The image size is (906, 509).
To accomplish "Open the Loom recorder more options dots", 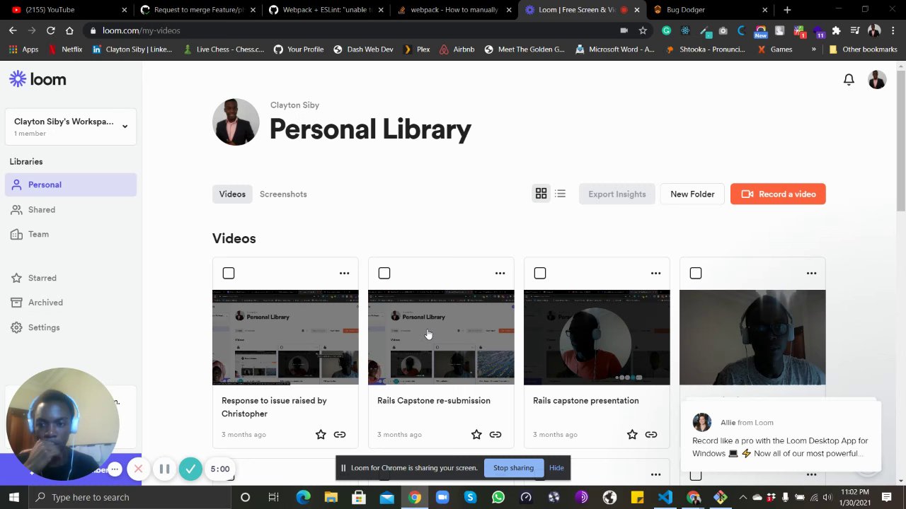I will click(114, 469).
